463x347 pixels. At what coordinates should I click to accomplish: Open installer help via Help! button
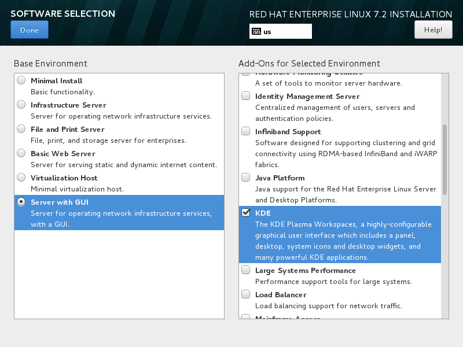[x=433, y=29]
